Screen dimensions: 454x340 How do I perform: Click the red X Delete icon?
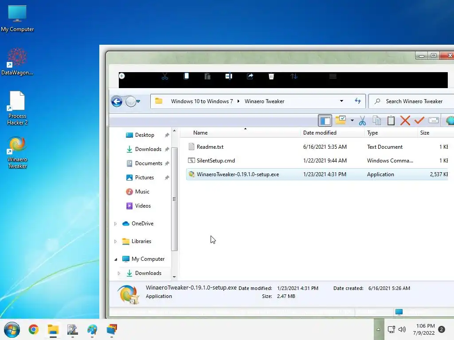click(405, 120)
